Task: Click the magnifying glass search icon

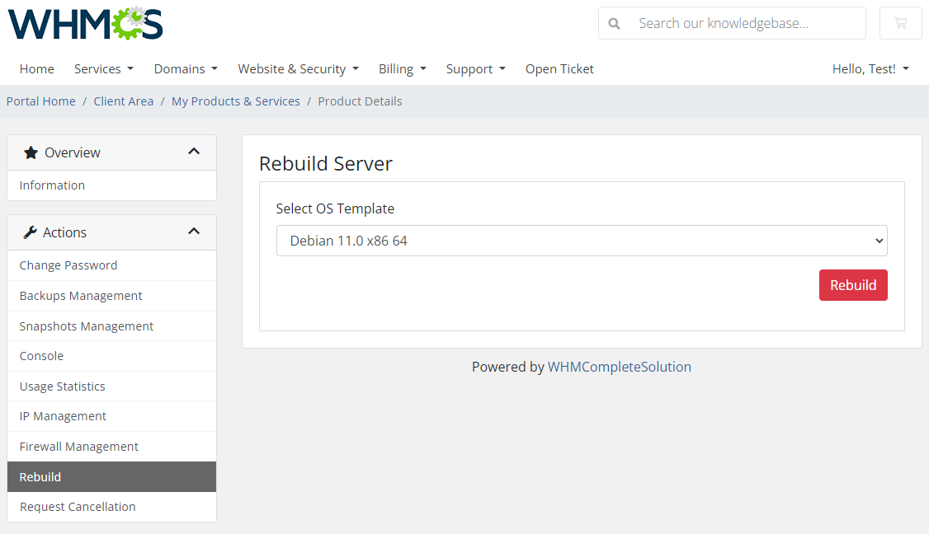Action: pos(614,23)
